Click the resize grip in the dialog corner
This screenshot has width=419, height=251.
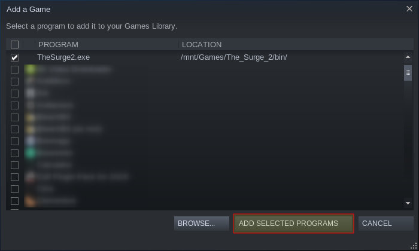click(x=414, y=246)
